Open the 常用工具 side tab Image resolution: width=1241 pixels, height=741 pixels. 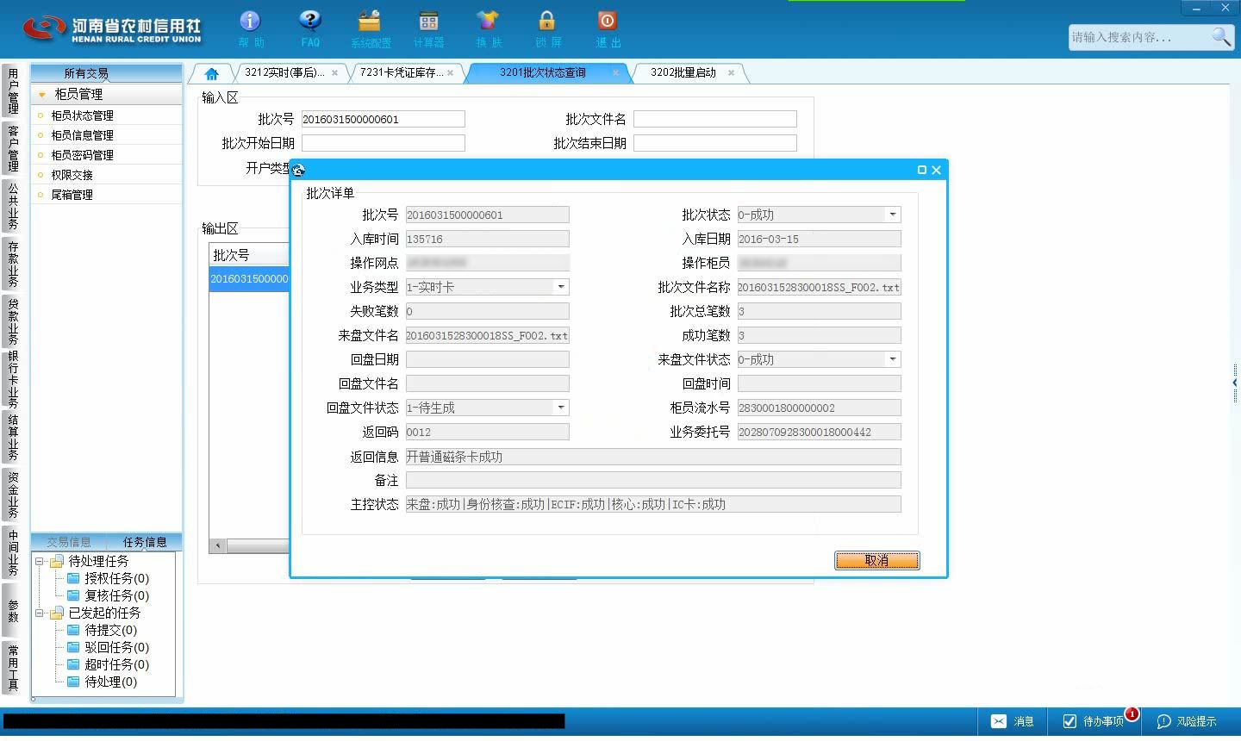point(13,668)
